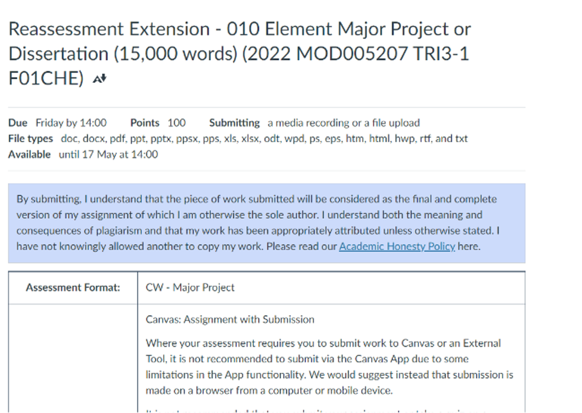This screenshot has width=582, height=413.
Task: Click the blue plagiarism declaration box
Action: point(266,223)
